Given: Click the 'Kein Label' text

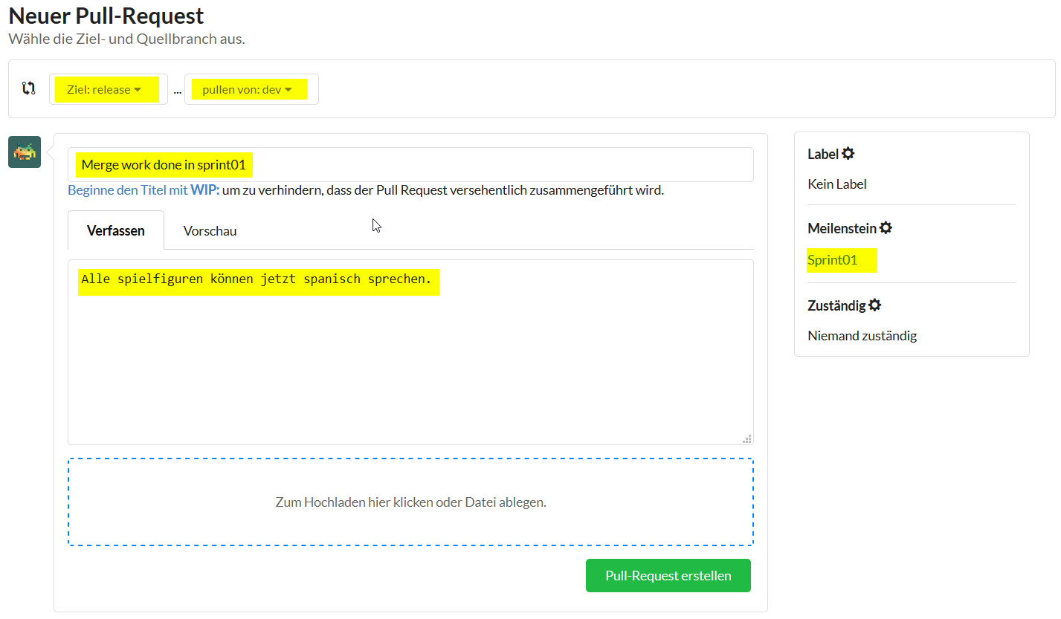Looking at the screenshot, I should (x=836, y=184).
